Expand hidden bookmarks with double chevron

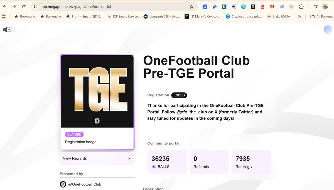[299, 16]
